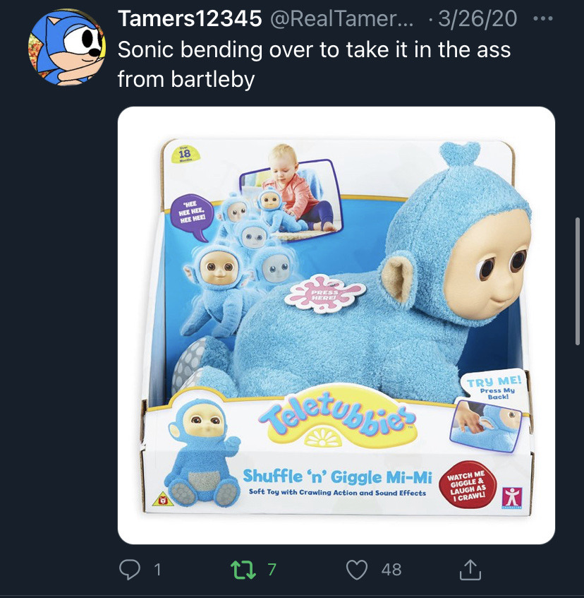The height and width of the screenshot is (598, 584).
Task: Tap the like count of 48
Action: tap(391, 569)
